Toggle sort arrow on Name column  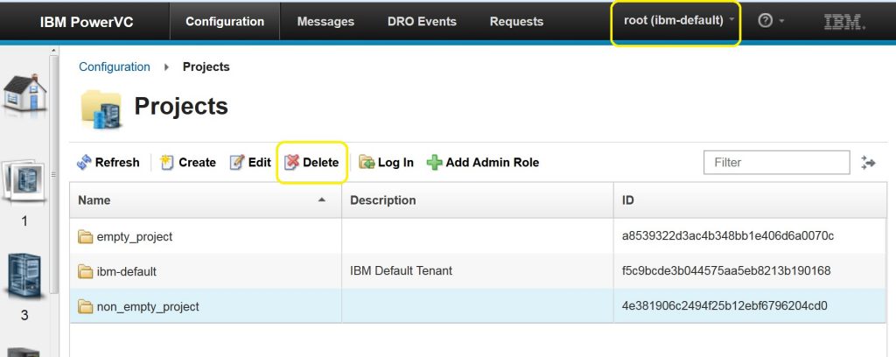point(322,199)
